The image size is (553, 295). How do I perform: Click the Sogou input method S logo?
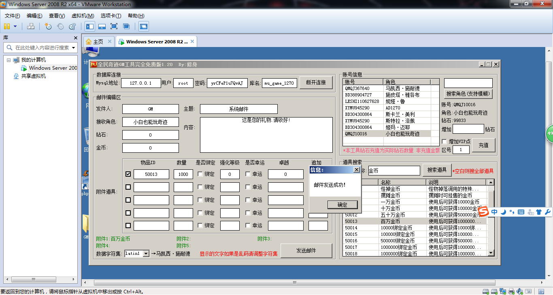[x=484, y=212]
